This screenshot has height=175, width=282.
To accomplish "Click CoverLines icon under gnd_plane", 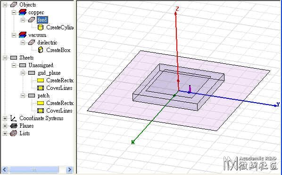I will [x=41, y=88].
